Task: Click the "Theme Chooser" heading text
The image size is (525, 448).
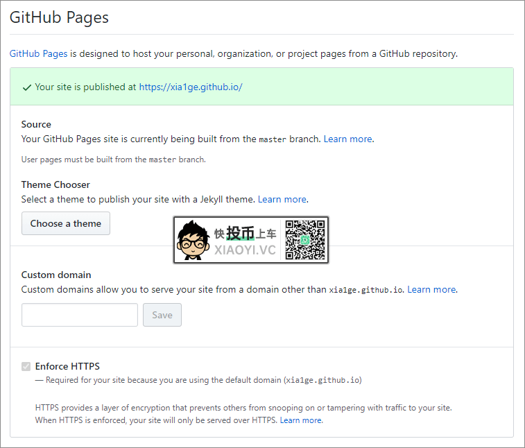Action: click(55, 184)
